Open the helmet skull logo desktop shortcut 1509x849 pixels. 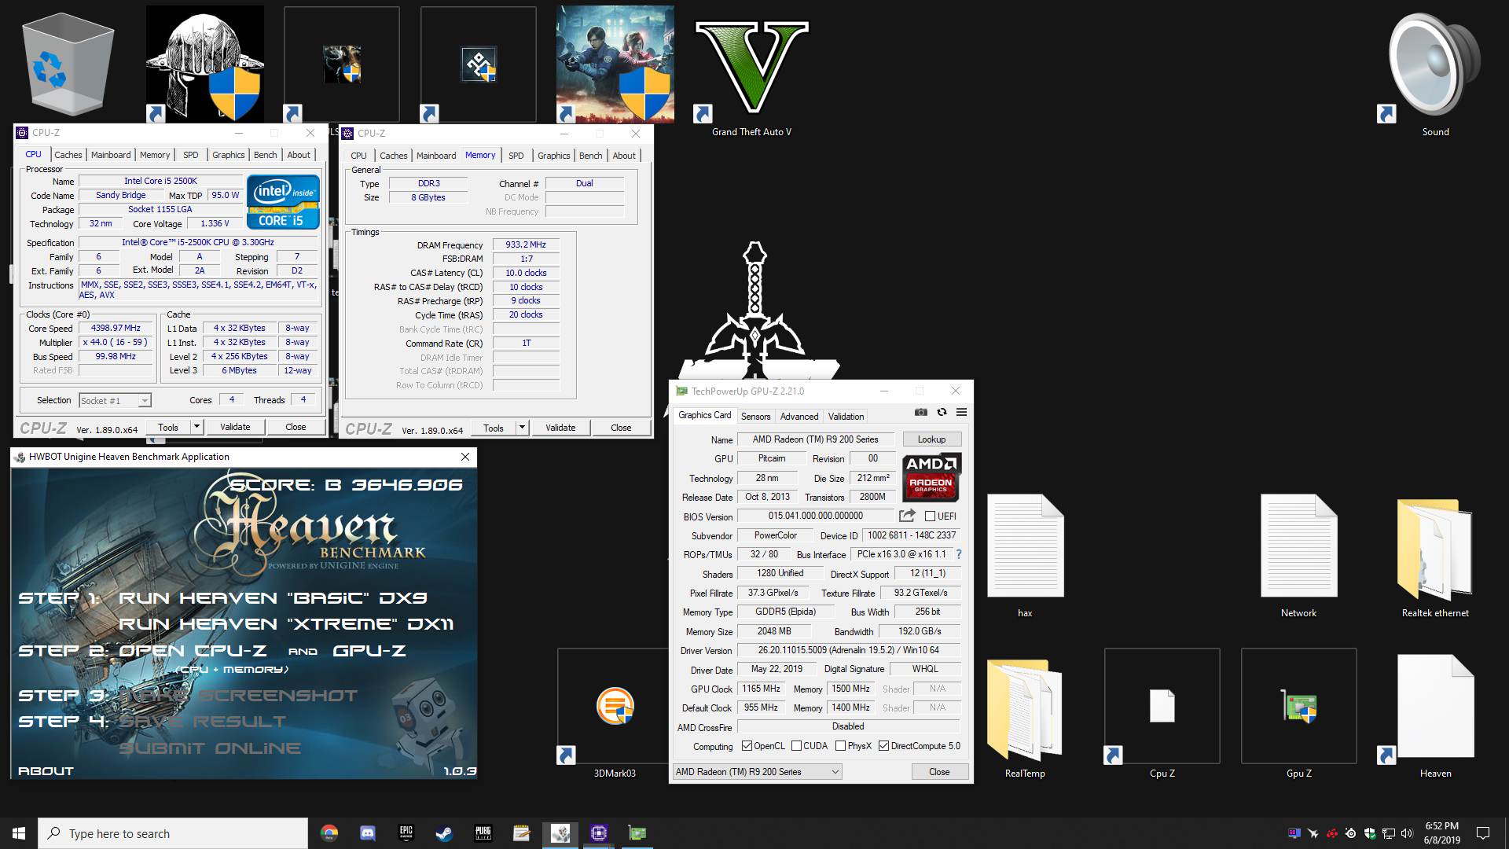tap(204, 64)
